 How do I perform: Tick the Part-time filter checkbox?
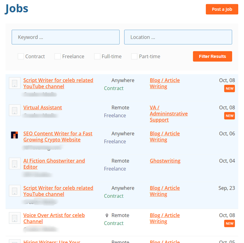(134, 57)
